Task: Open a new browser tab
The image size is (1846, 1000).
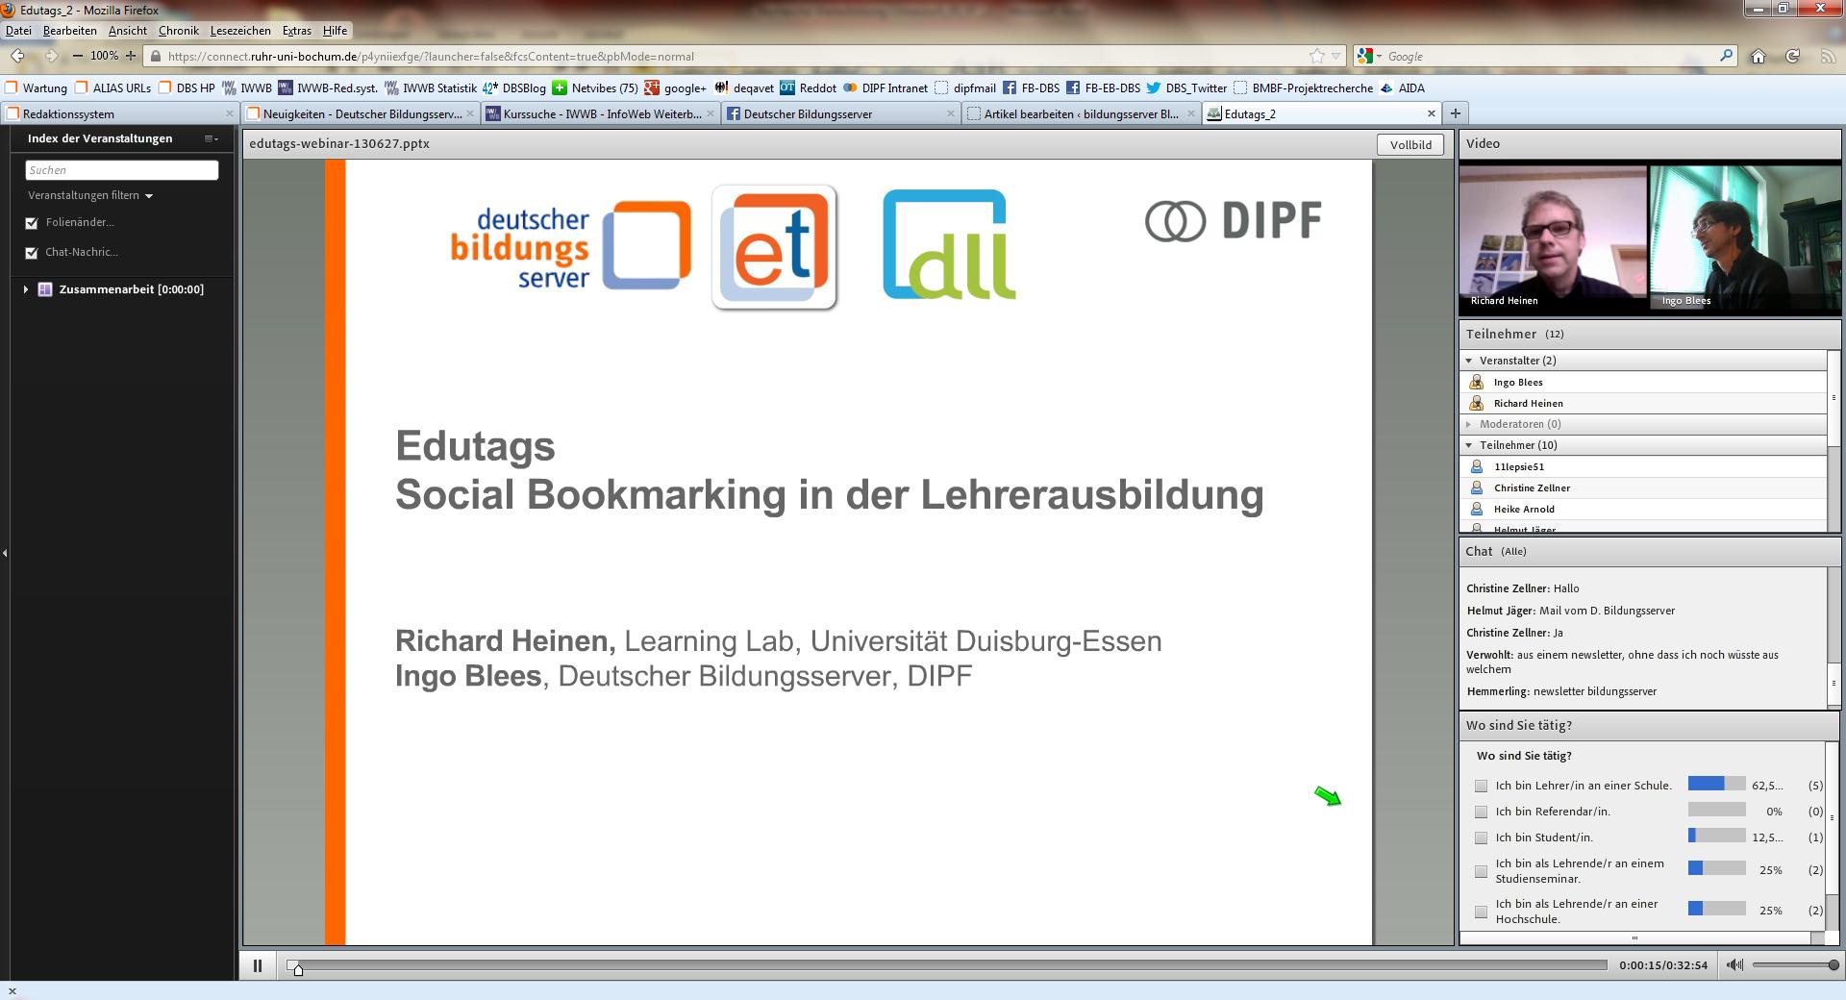Action: click(x=1456, y=113)
